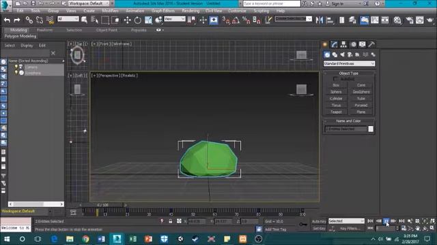Viewport: 437px width, 245px height.
Task: Click the time slider handle
Action: click(x=103, y=205)
